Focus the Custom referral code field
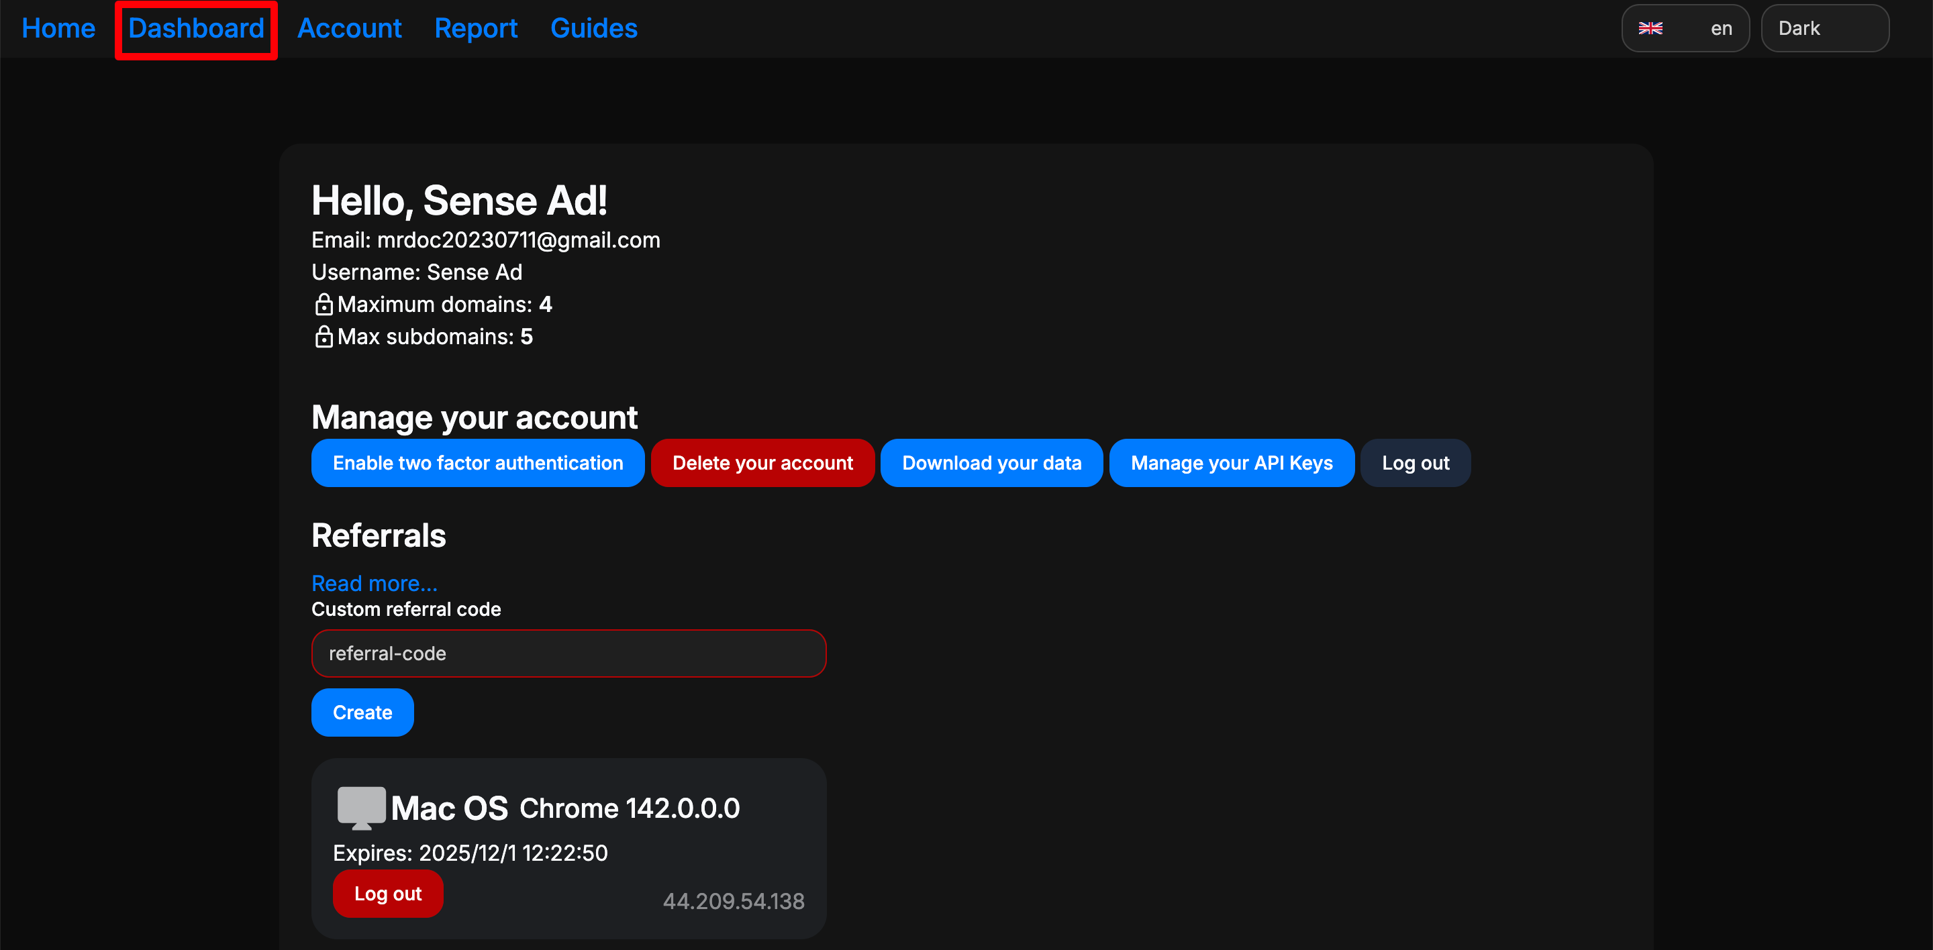The width and height of the screenshot is (1933, 950). pos(568,653)
